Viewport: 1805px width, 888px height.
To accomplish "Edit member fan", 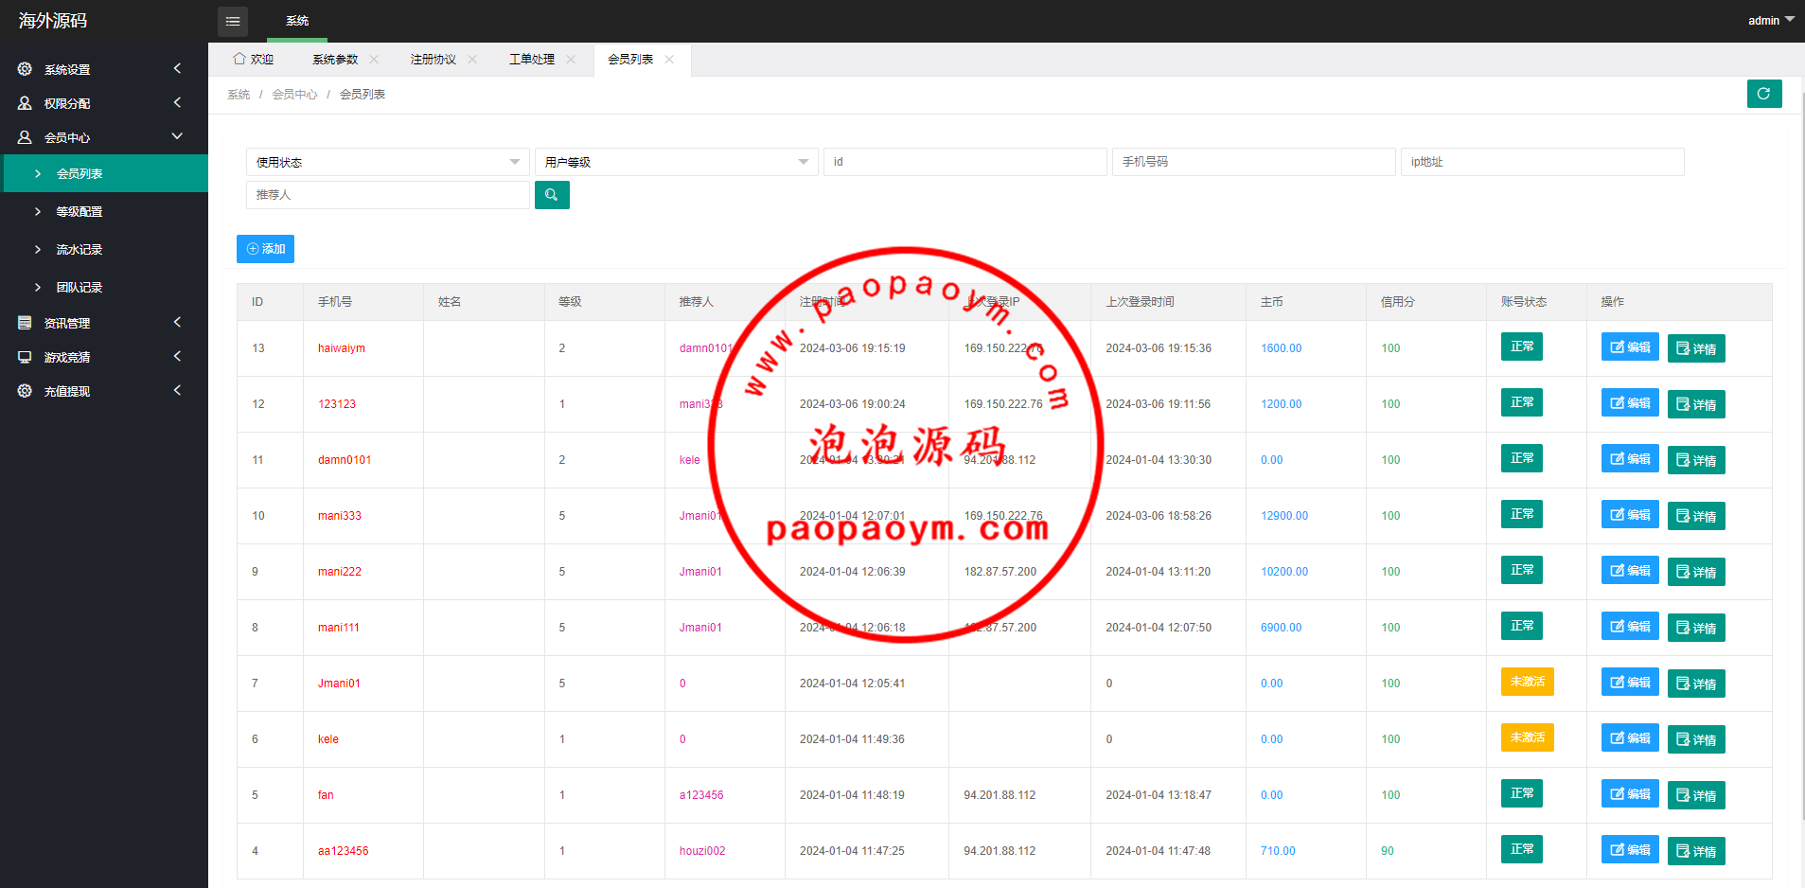I will pyautogui.click(x=1630, y=794).
